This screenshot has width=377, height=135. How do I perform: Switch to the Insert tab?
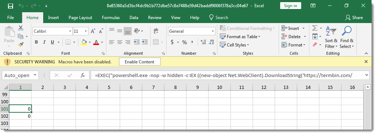[x=53, y=17]
